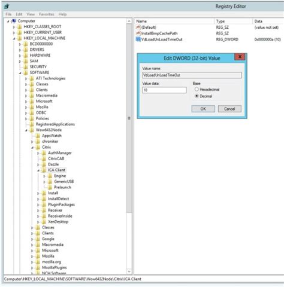Select the MozillaPlugins key
Image resolution: width=284 pixels, height=287 pixels.
(x=55, y=268)
